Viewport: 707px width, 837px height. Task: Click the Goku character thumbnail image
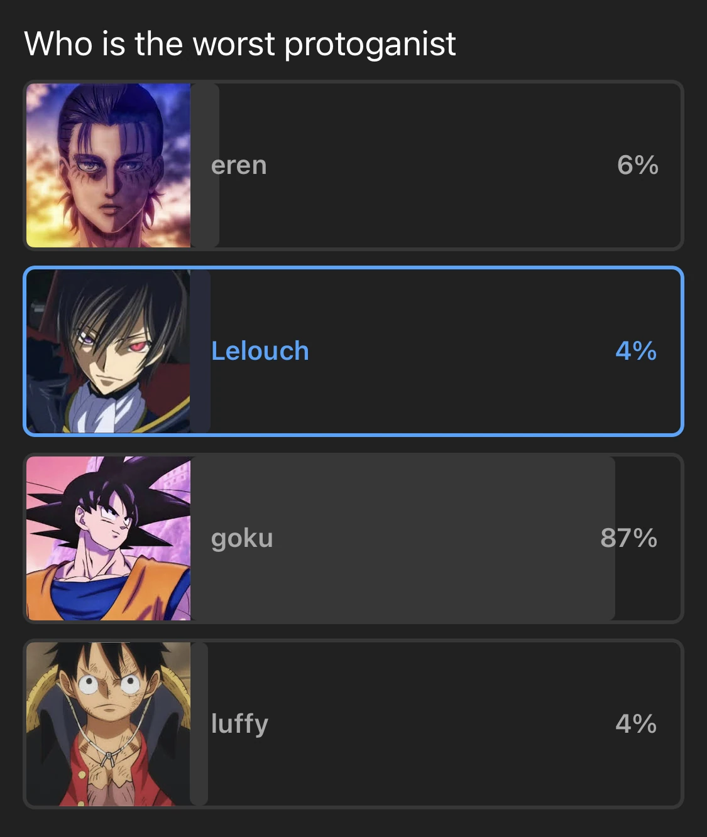coord(108,538)
